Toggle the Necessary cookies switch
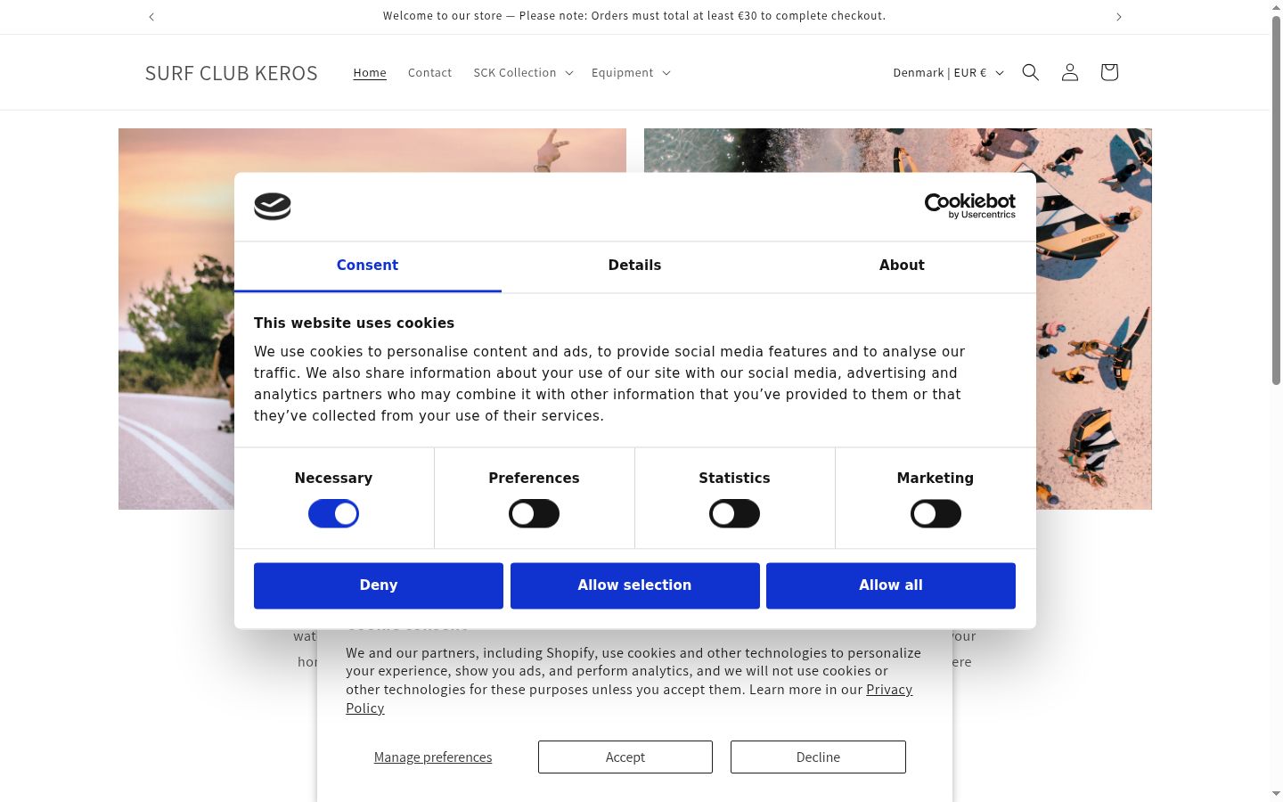 tap(333, 513)
